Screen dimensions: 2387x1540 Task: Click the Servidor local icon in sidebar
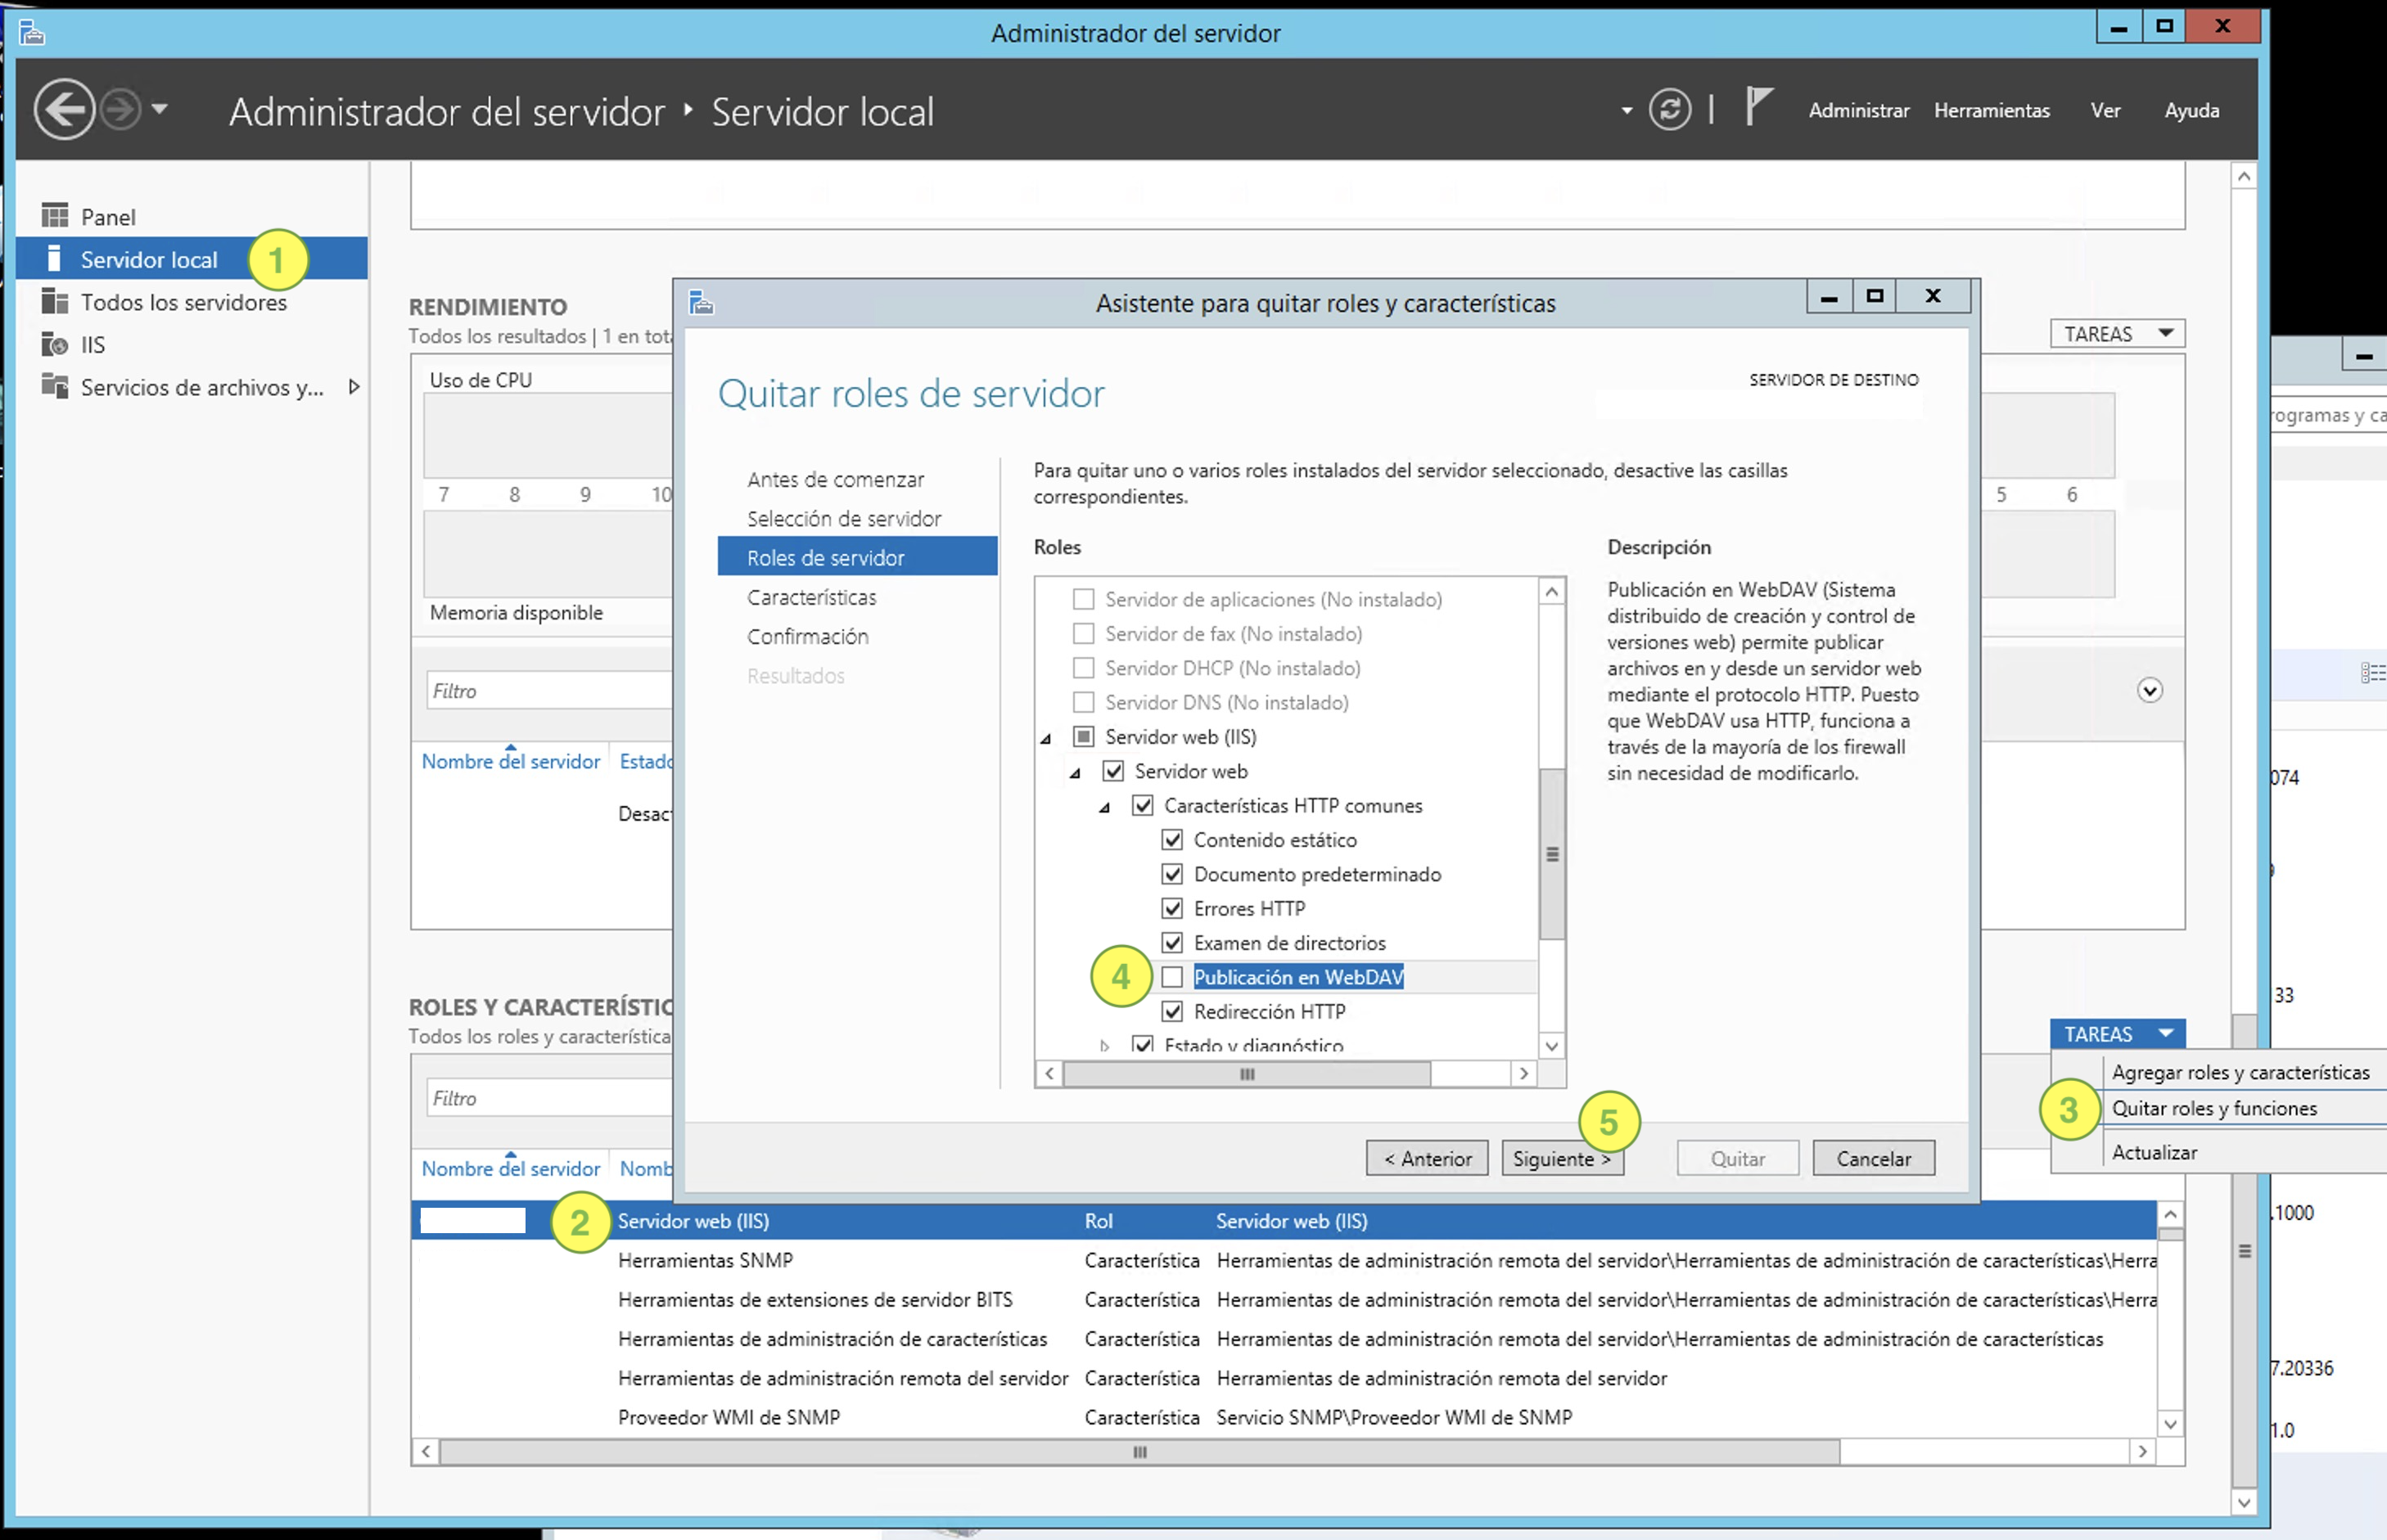pos(54,259)
